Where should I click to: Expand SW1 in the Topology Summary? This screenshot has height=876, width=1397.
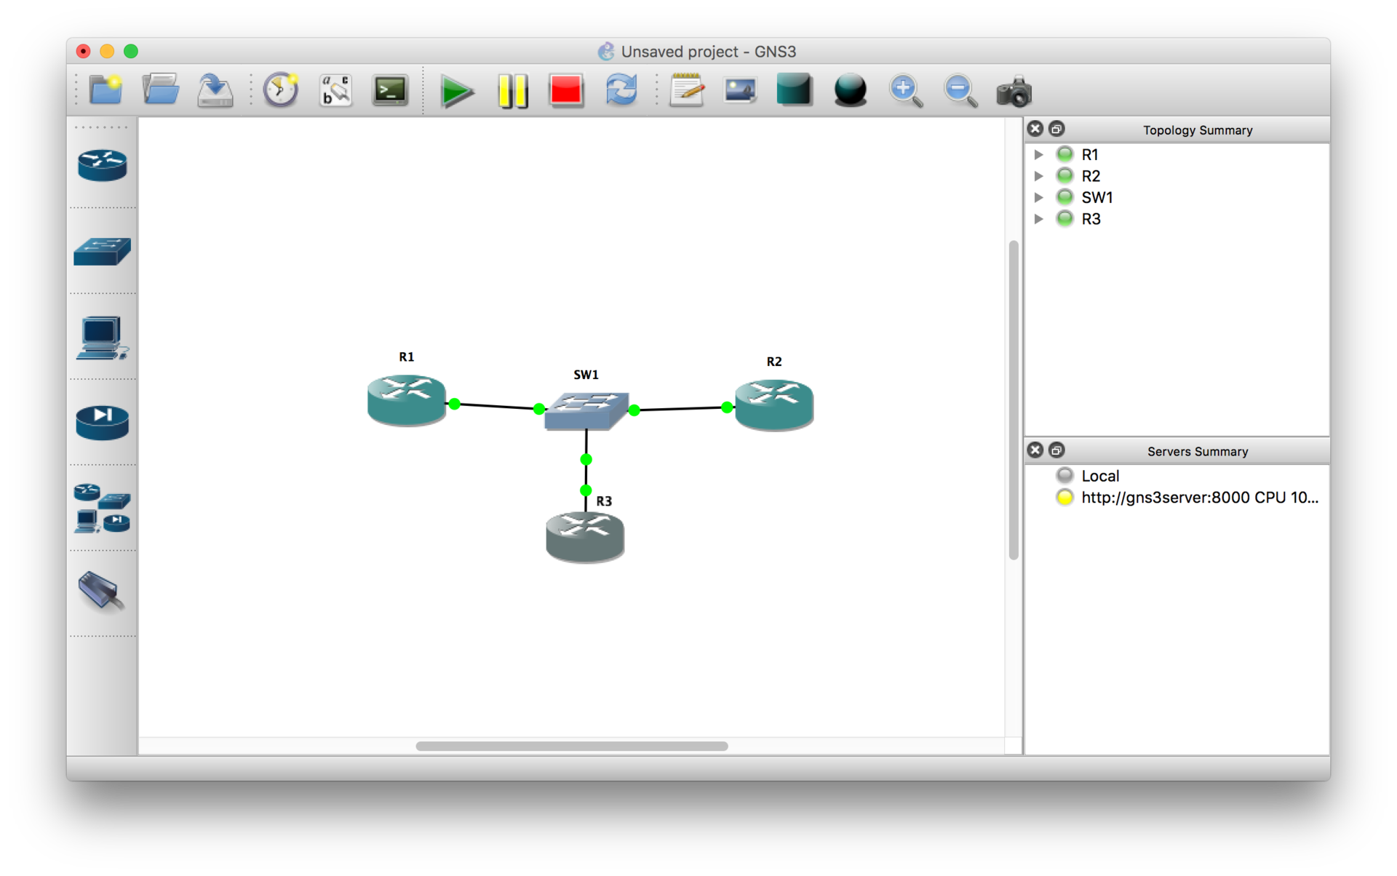1039,197
